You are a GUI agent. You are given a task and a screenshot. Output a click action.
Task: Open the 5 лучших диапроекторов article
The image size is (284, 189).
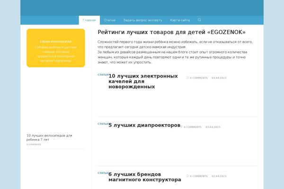144,125
